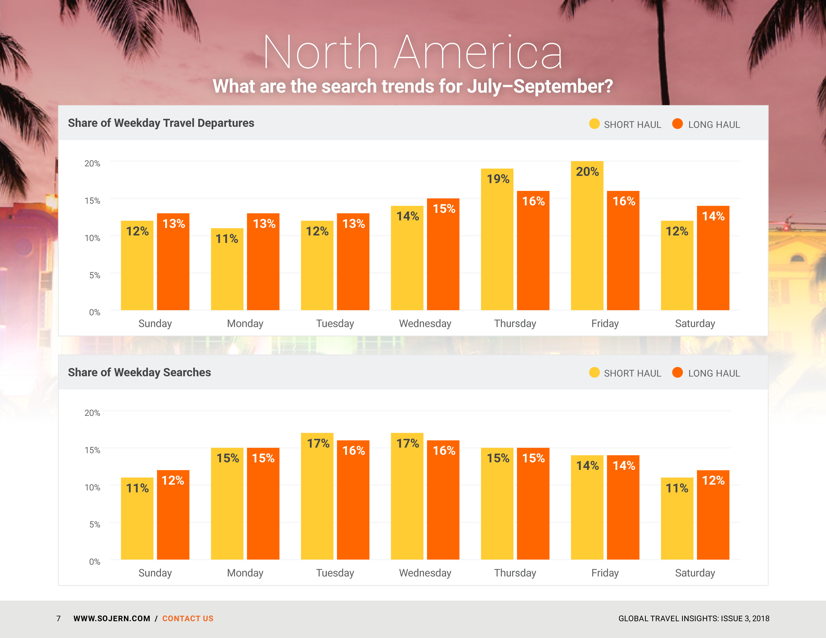This screenshot has width=826, height=638.
Task: Click the Global Travel Insights issue text
Action: point(694,618)
